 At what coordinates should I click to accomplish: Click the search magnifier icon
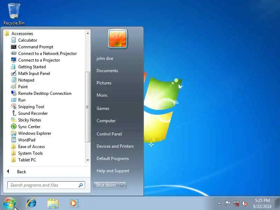click(80, 185)
